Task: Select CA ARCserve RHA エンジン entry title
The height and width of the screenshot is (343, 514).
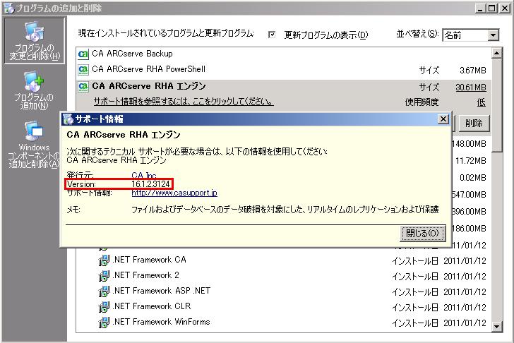Action: click(149, 86)
